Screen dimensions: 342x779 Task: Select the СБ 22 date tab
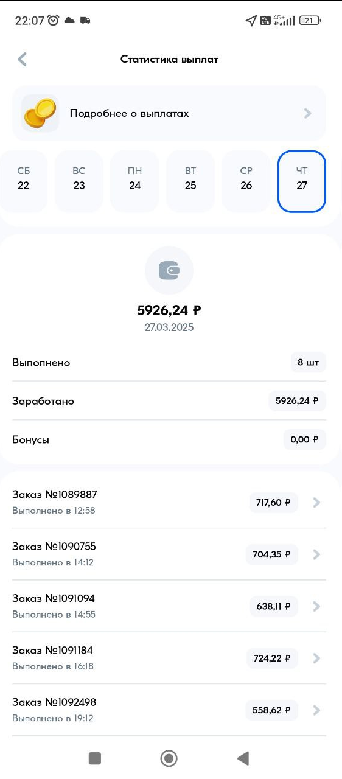click(x=23, y=181)
